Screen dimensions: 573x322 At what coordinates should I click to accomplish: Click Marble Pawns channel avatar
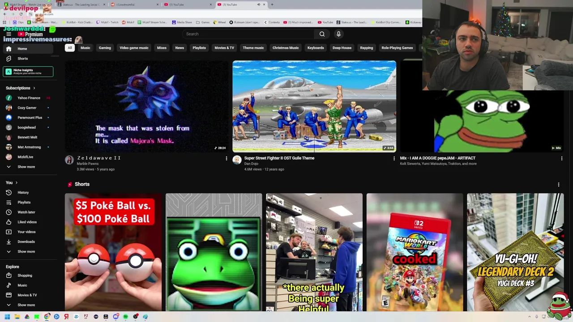coord(69,160)
